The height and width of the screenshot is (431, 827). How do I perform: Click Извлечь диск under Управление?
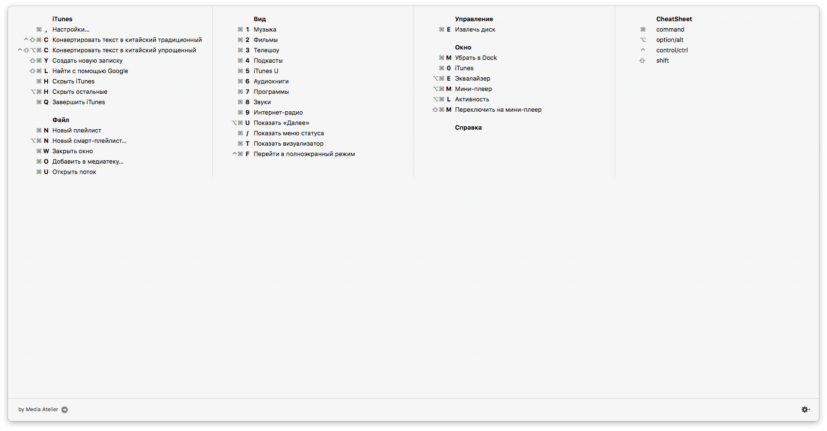[475, 30]
